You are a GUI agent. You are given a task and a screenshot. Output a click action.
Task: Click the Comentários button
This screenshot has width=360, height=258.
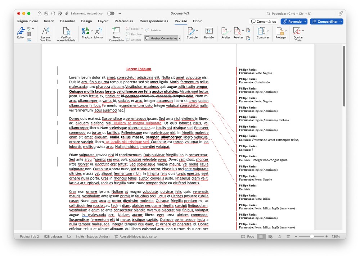click(x=264, y=22)
